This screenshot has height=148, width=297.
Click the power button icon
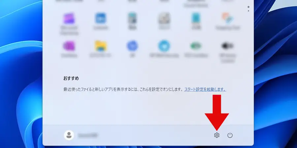pyautogui.click(x=230, y=135)
